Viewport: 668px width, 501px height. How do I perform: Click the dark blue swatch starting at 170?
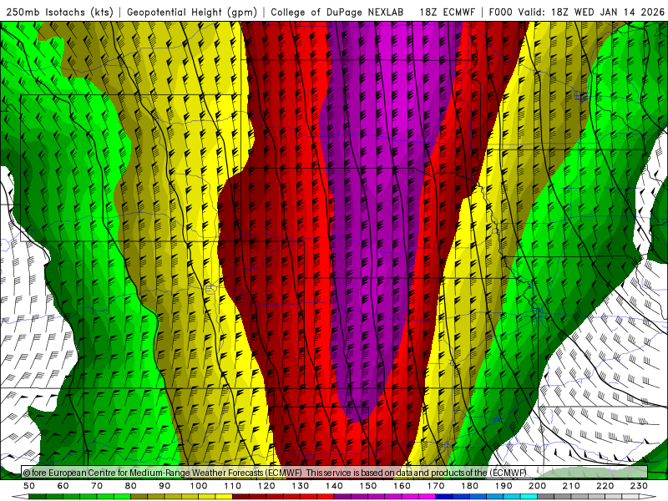[444, 497]
